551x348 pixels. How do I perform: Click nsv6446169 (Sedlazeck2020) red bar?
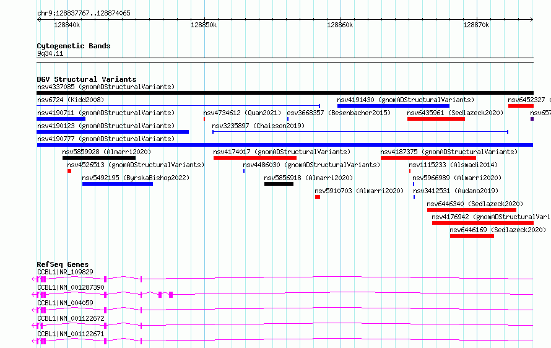pyautogui.click(x=472, y=236)
